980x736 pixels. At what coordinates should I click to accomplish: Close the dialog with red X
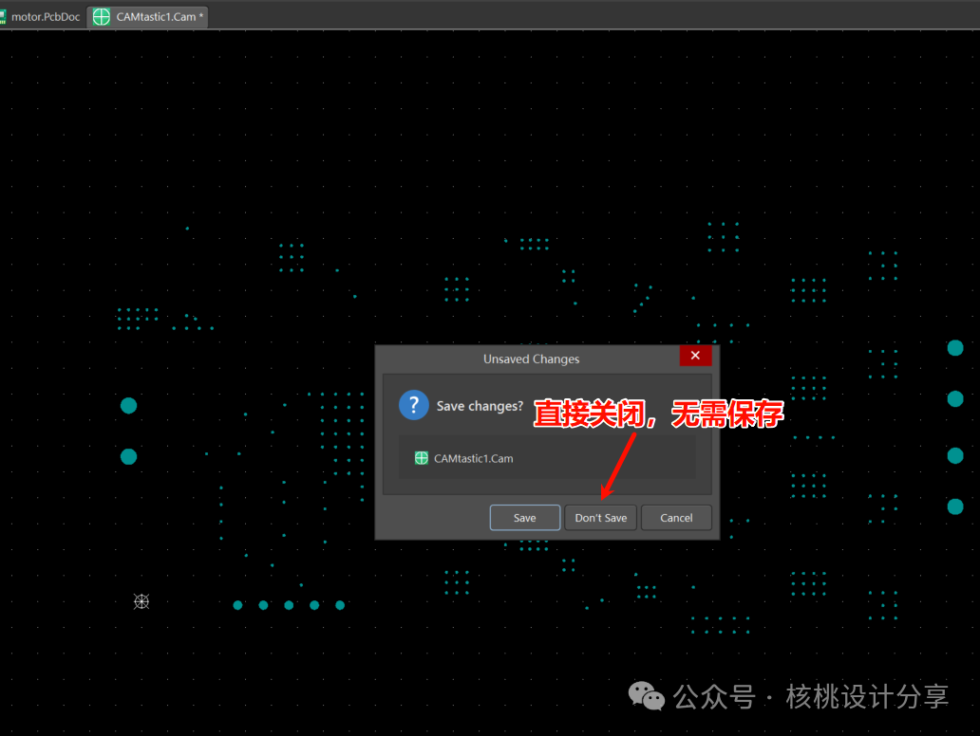(695, 356)
